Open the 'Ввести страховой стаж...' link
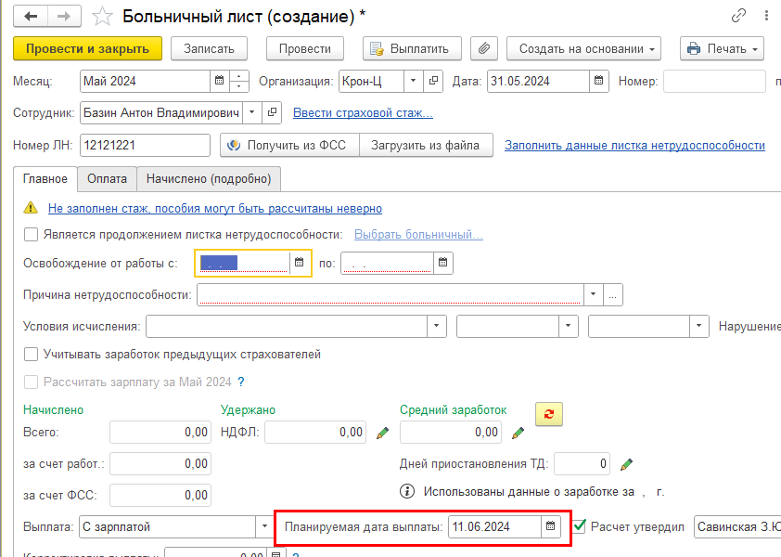Screen dimensions: 781x557 coord(363,113)
